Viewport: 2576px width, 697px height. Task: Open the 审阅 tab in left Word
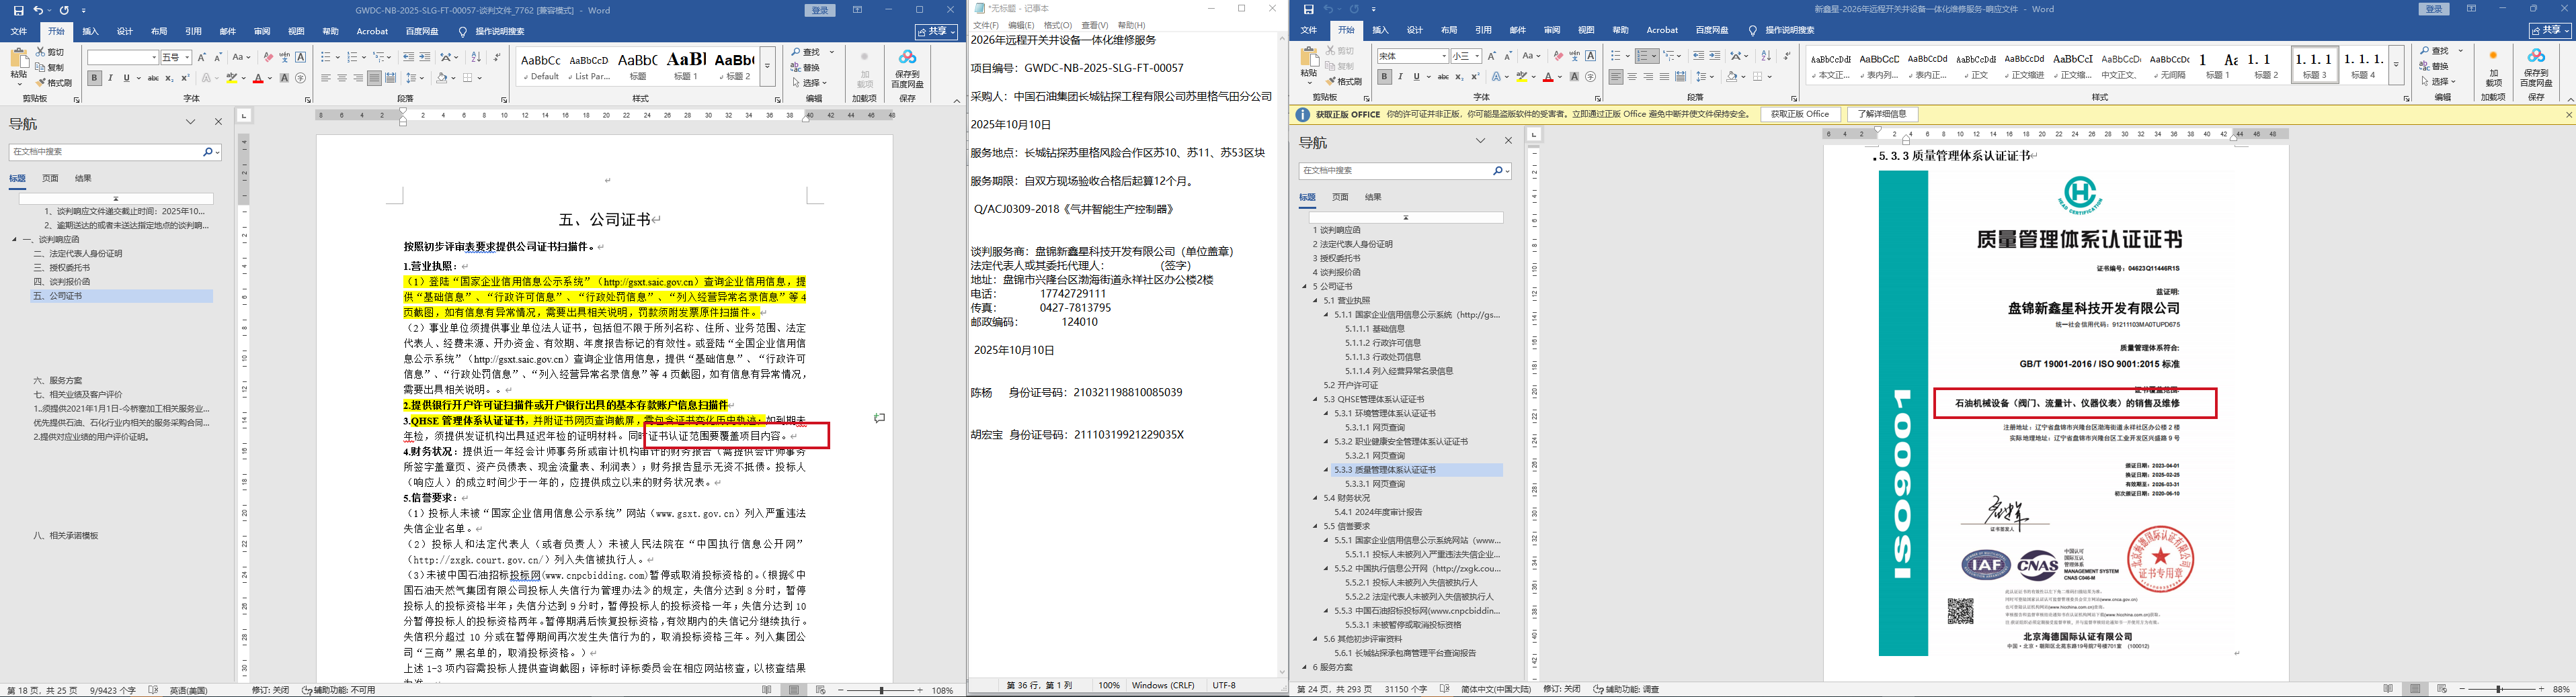[x=262, y=32]
